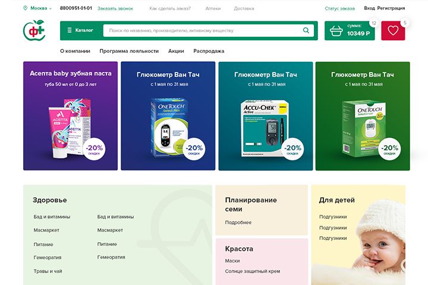
Task: Check Статус заказа link
Action: tap(339, 8)
